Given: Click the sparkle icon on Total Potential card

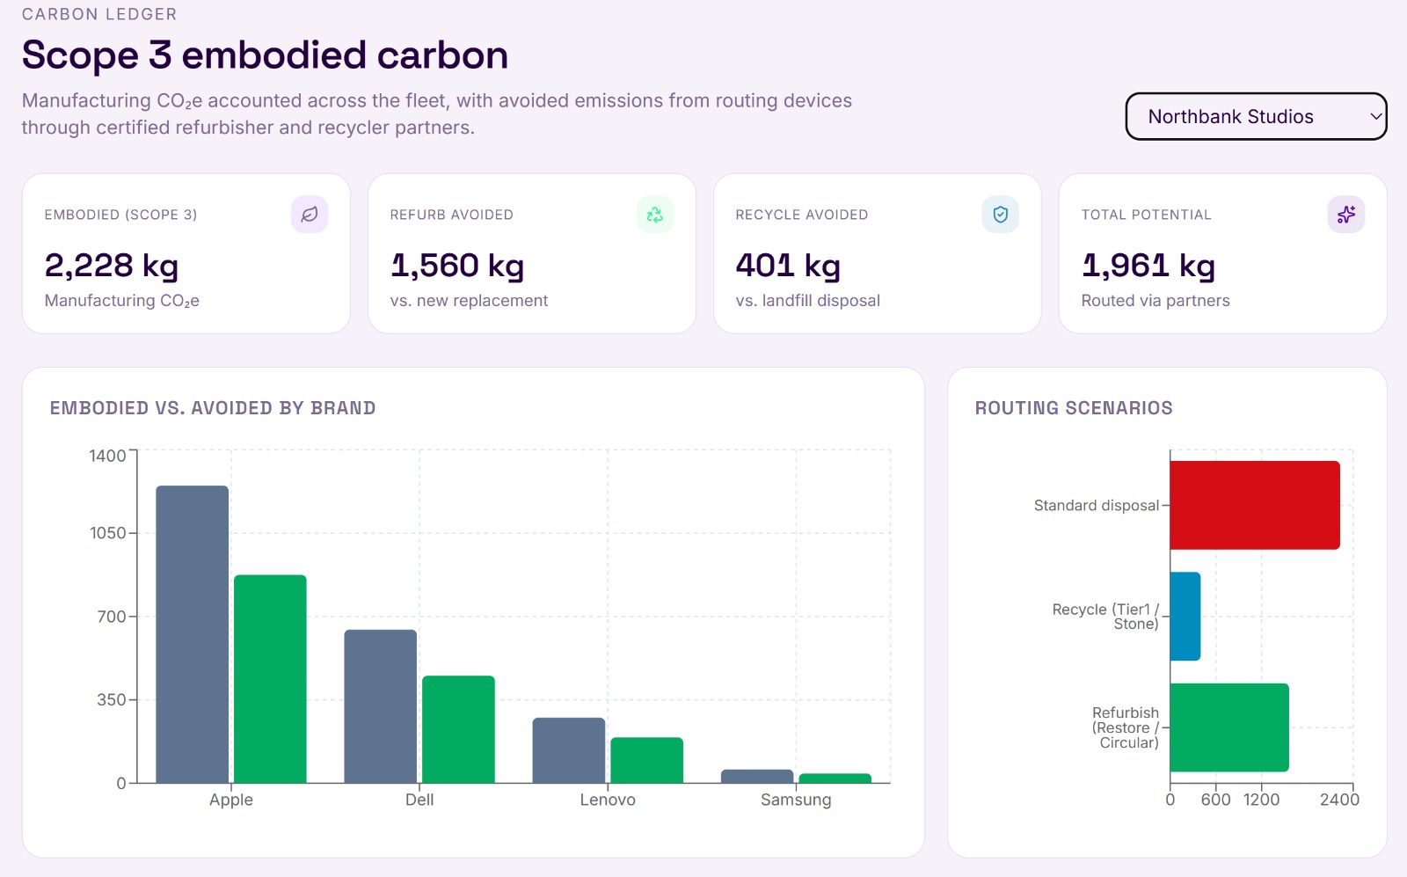Looking at the screenshot, I should coord(1346,215).
